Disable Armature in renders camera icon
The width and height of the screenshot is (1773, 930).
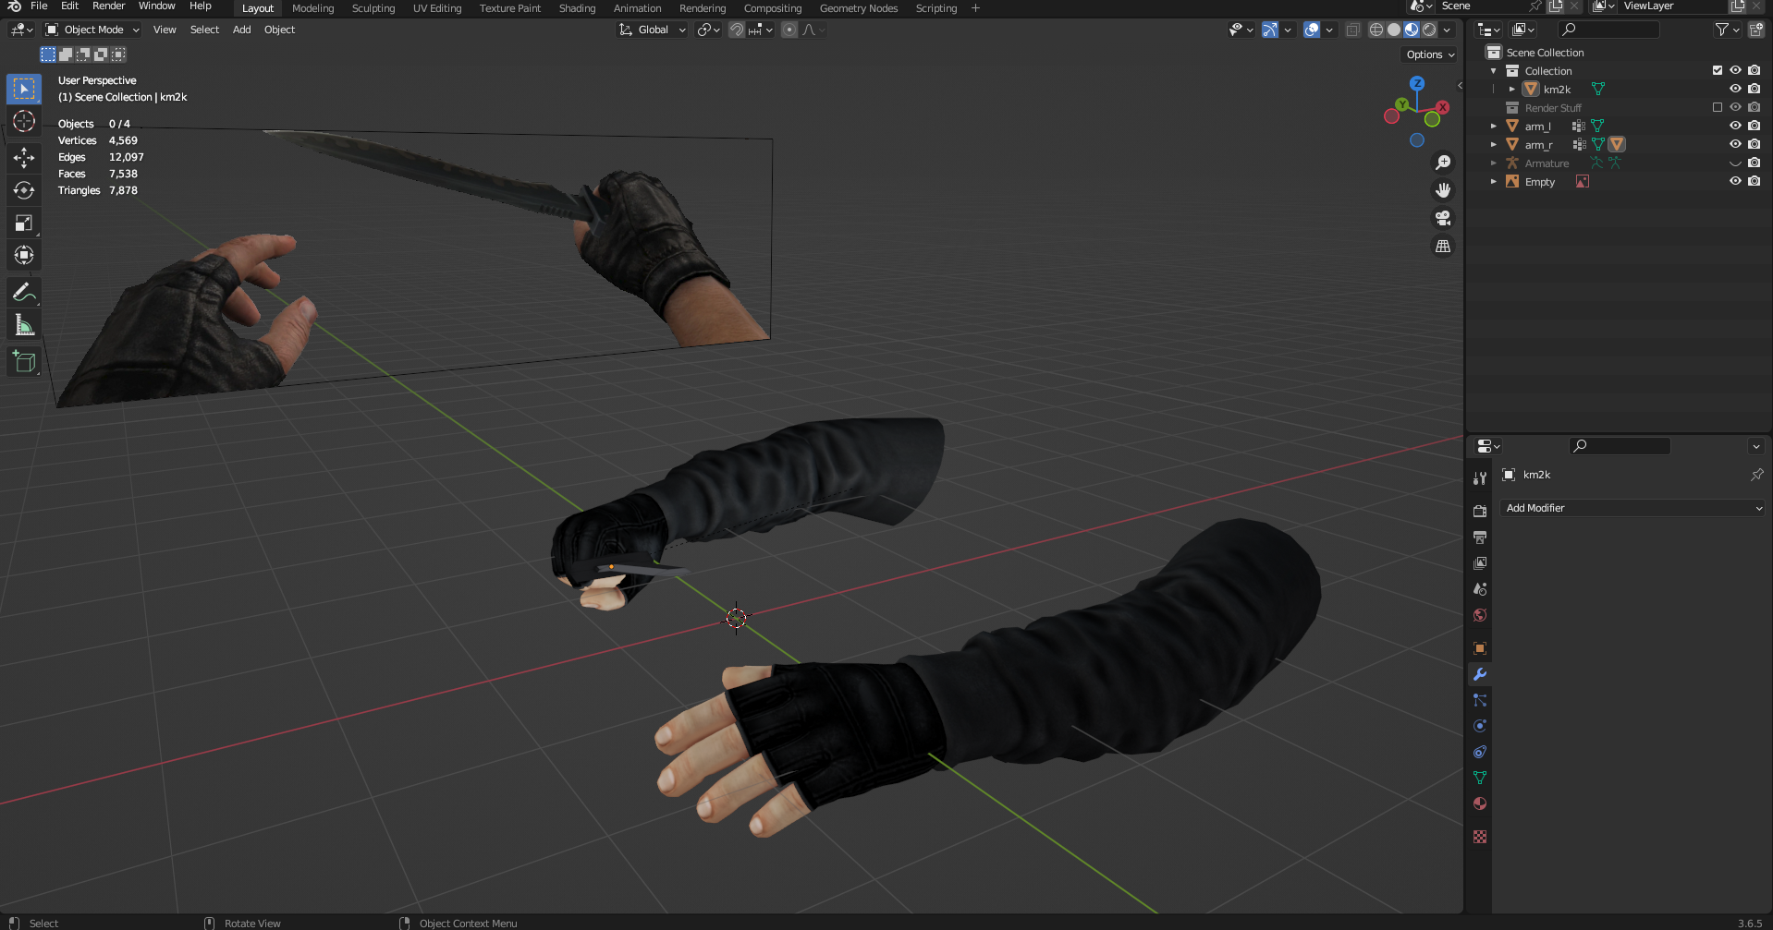[x=1754, y=163]
